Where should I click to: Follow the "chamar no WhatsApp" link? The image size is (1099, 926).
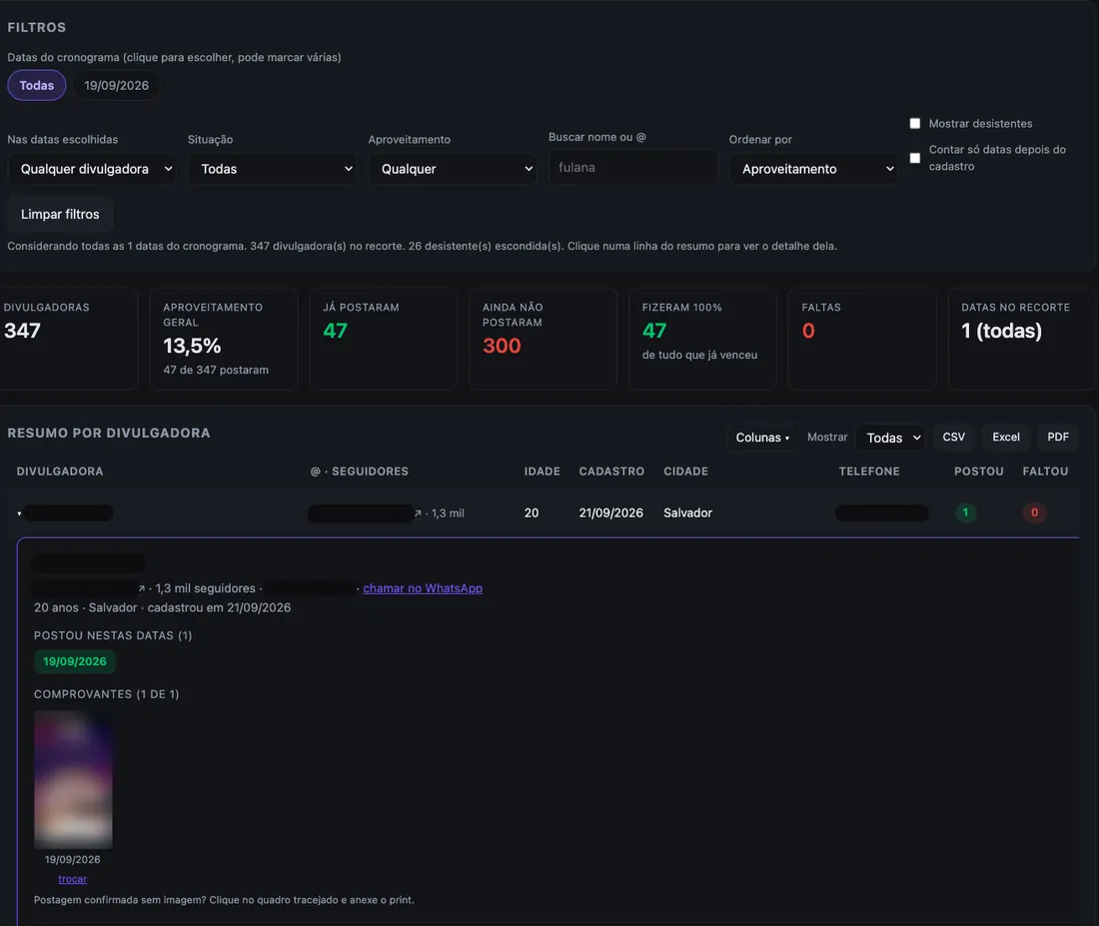click(423, 588)
